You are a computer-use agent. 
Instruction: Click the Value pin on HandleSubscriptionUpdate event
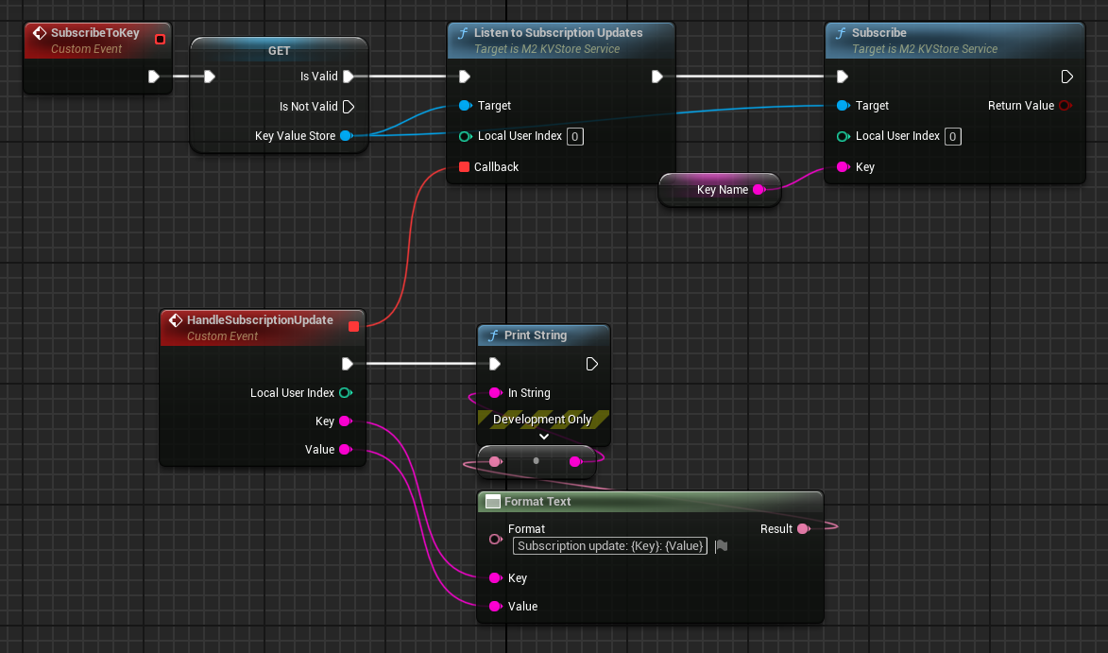click(345, 450)
